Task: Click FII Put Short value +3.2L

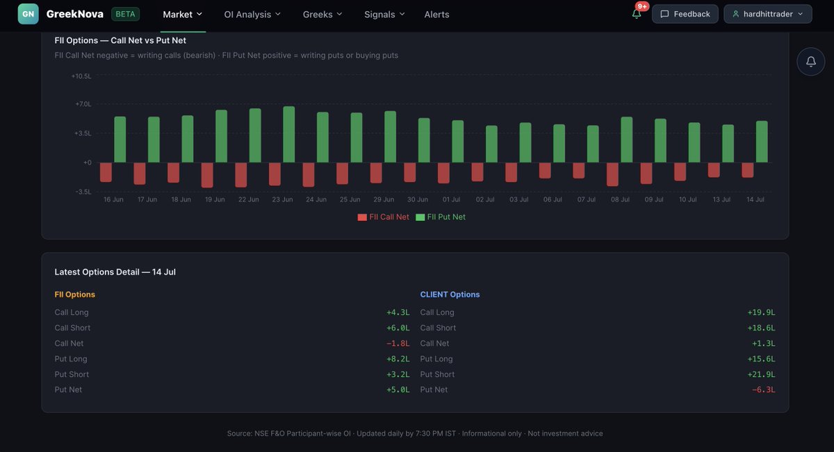Action: coord(398,374)
